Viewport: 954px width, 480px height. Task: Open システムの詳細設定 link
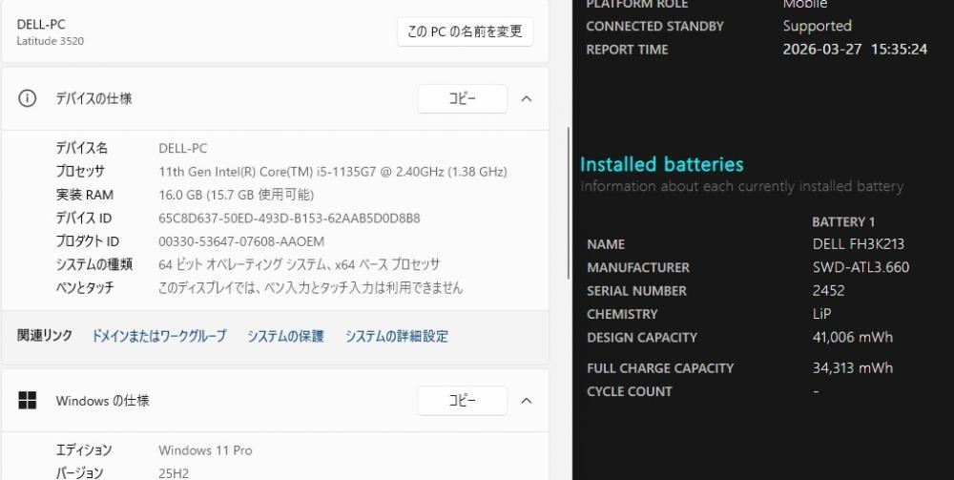click(x=397, y=336)
